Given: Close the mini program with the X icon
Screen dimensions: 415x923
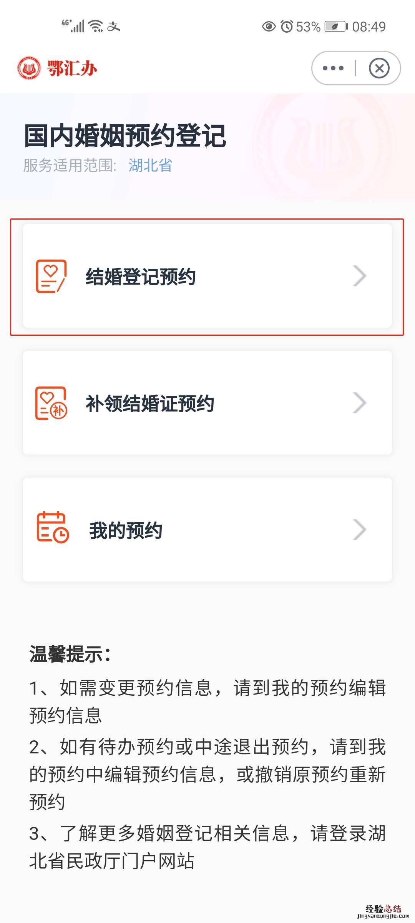Looking at the screenshot, I should 379,68.
